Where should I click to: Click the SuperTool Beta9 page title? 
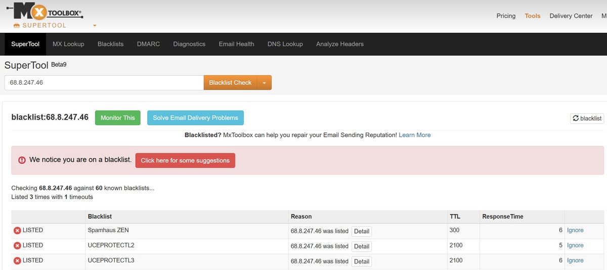coord(35,65)
